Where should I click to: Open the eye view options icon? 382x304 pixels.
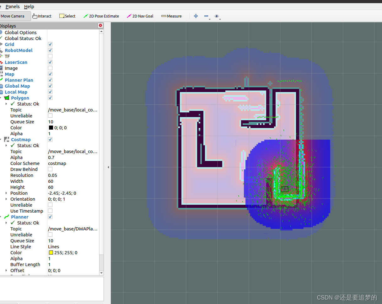click(216, 16)
